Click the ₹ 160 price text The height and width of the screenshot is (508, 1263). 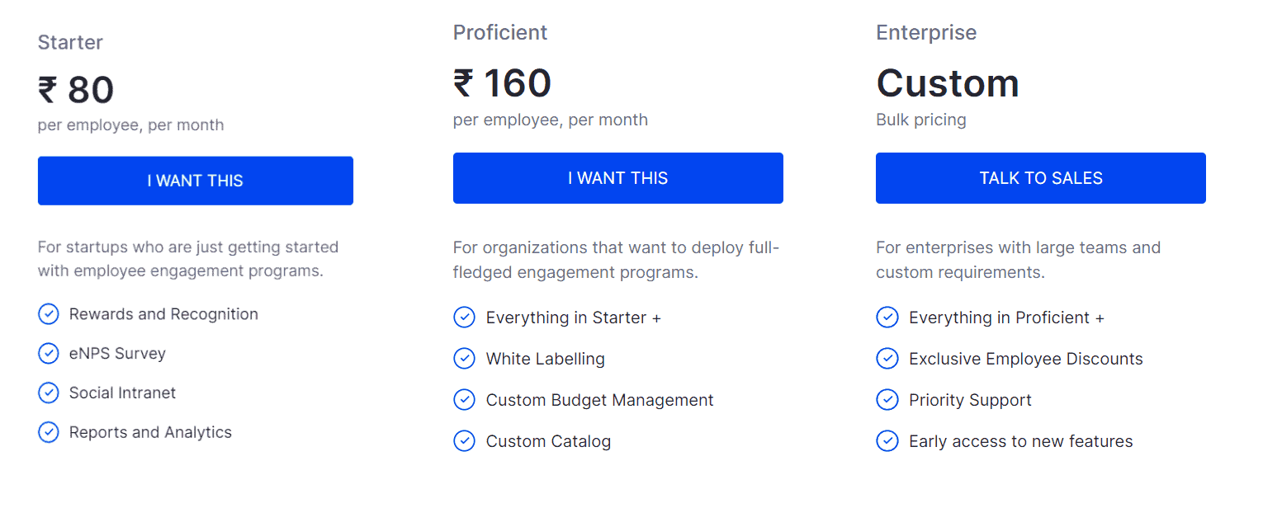502,82
